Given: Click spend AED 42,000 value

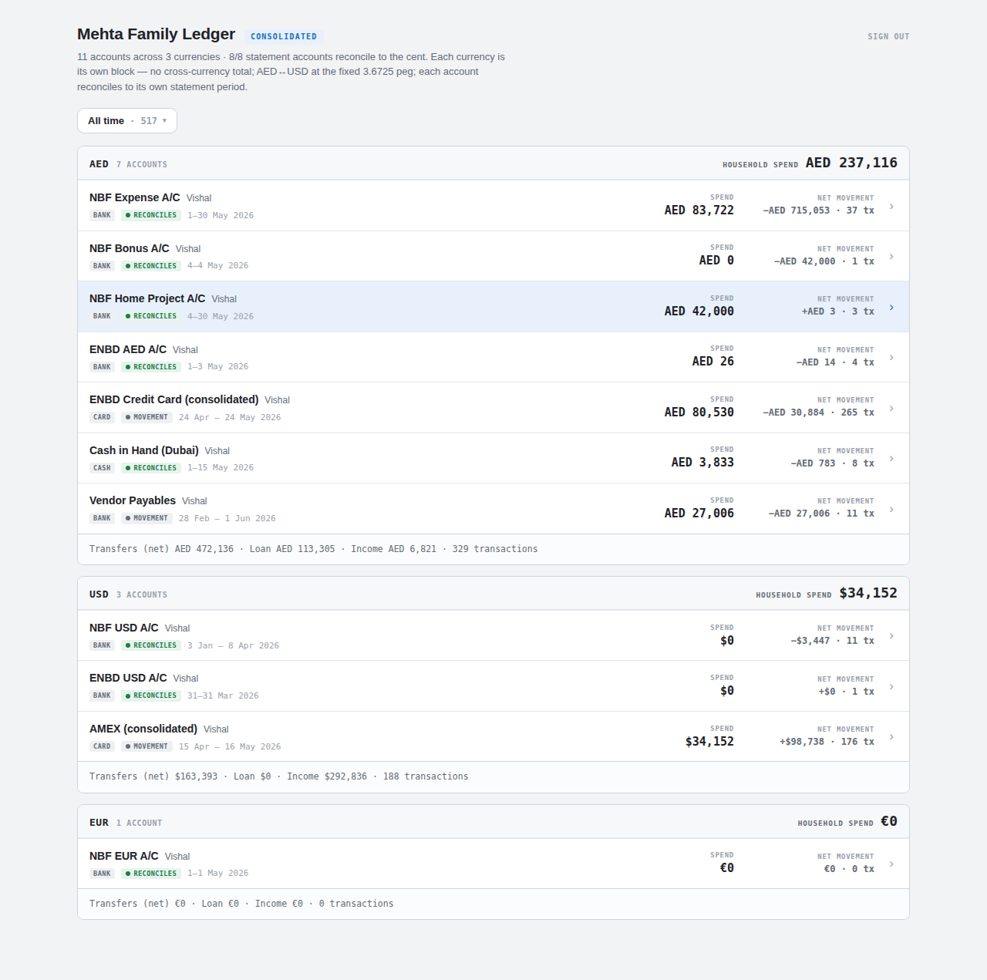Looking at the screenshot, I should (699, 312).
